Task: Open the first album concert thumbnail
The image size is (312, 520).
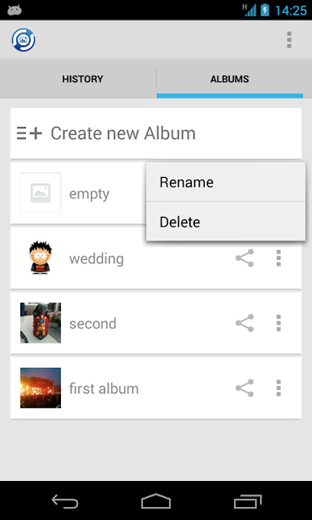Action: pyautogui.click(x=41, y=388)
